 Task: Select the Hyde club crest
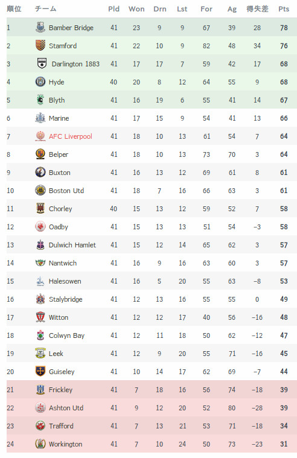[x=40, y=81]
